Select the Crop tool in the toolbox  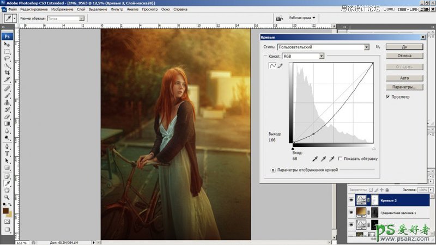[x=7, y=72]
